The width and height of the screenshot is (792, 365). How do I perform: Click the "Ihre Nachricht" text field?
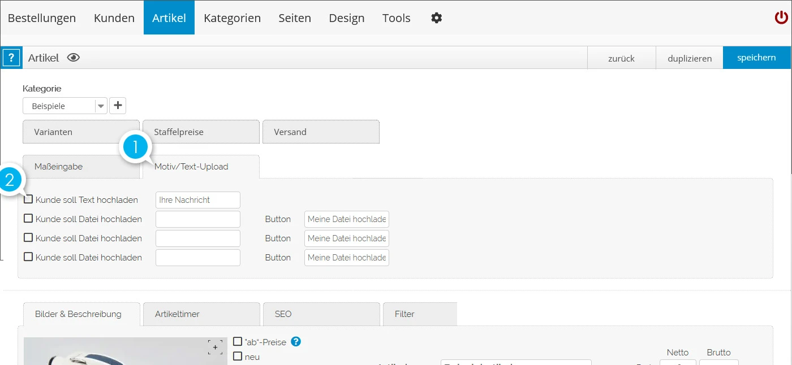point(197,200)
